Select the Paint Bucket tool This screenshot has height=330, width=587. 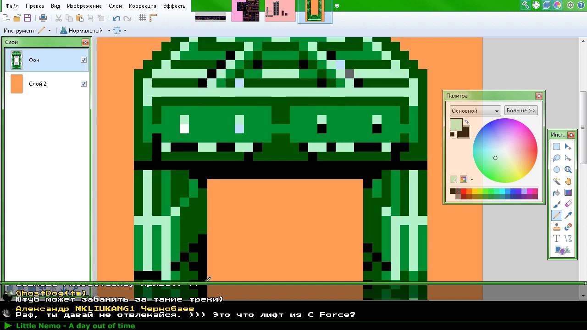[x=556, y=192]
